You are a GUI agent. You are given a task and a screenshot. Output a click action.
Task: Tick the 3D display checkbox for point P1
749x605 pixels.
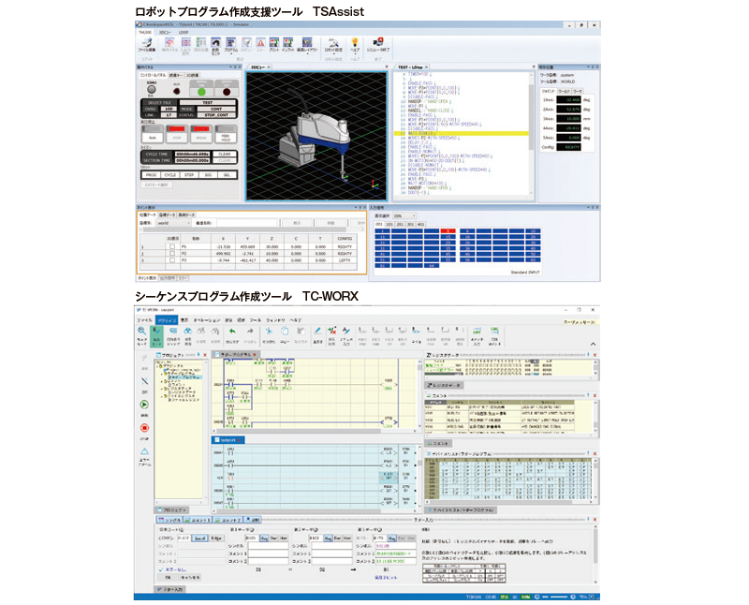(172, 246)
